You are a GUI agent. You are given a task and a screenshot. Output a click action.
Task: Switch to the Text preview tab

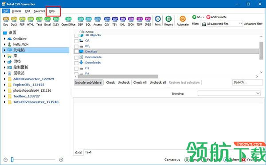[88, 152]
